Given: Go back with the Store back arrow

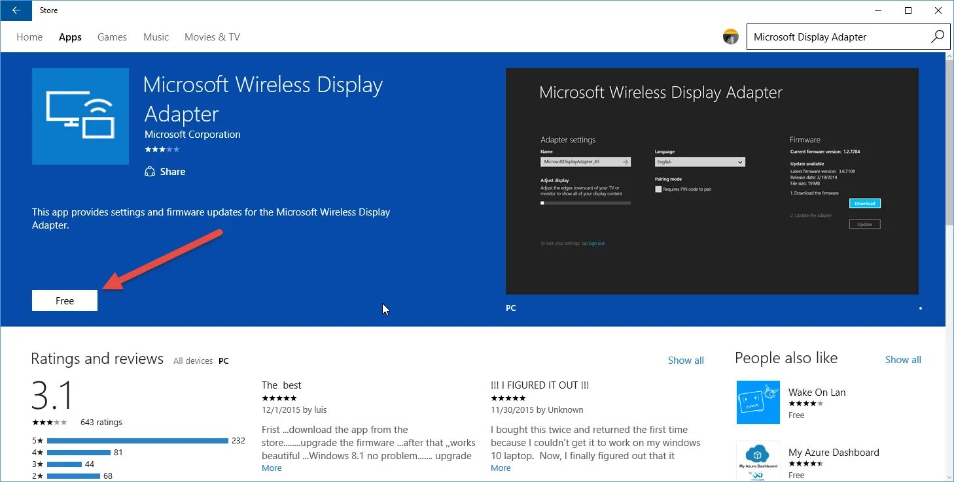Looking at the screenshot, I should (16, 10).
